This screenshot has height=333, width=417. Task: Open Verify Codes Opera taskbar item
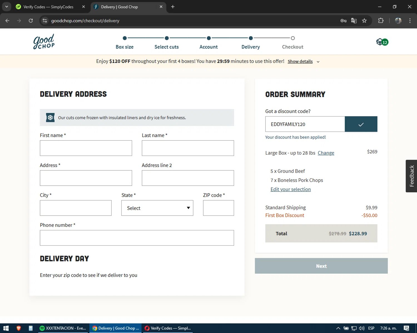tap(168, 328)
